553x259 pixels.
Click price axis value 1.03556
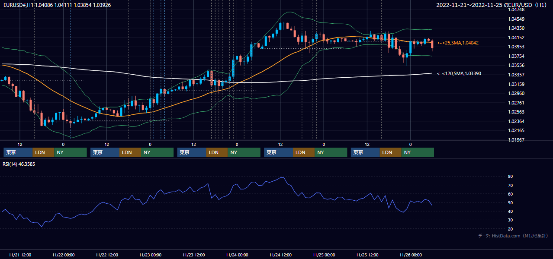tap(517, 66)
